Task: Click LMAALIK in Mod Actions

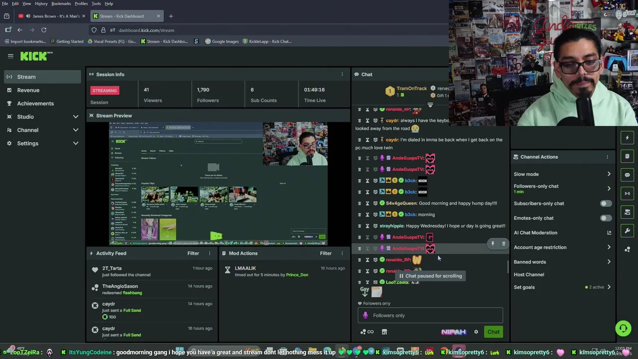Action: [x=245, y=268]
